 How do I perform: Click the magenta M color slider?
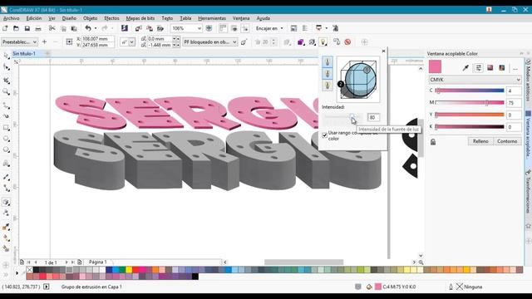pyautogui.click(x=470, y=102)
